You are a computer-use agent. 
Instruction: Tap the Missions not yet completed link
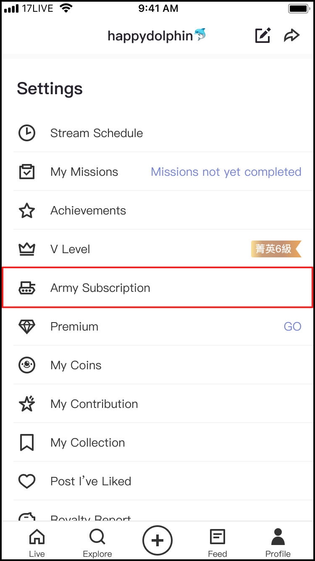(x=226, y=172)
